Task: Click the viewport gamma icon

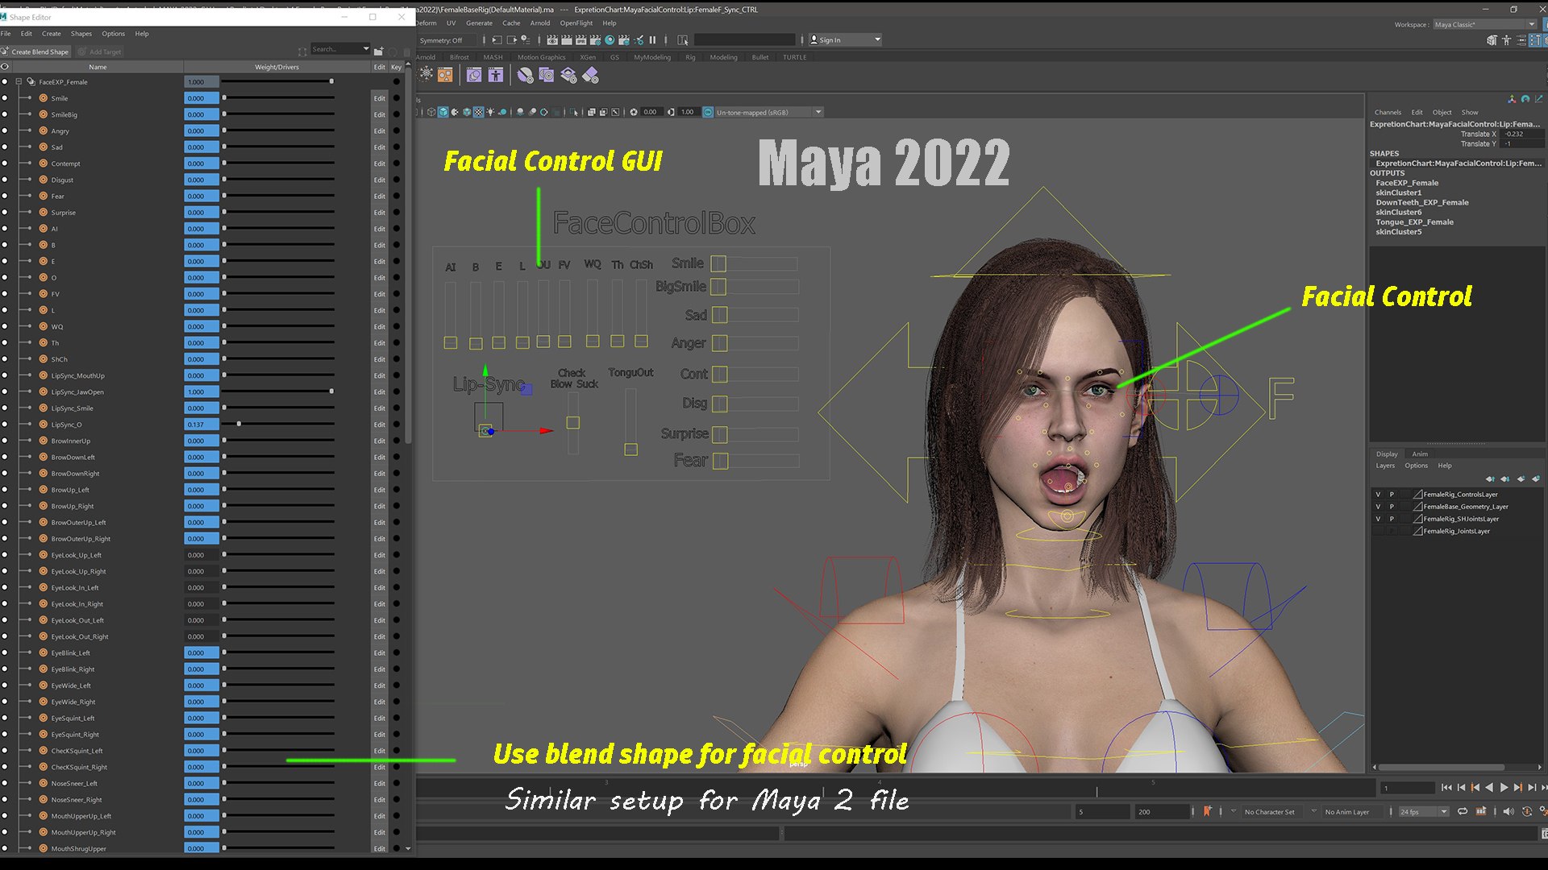Action: (x=671, y=112)
